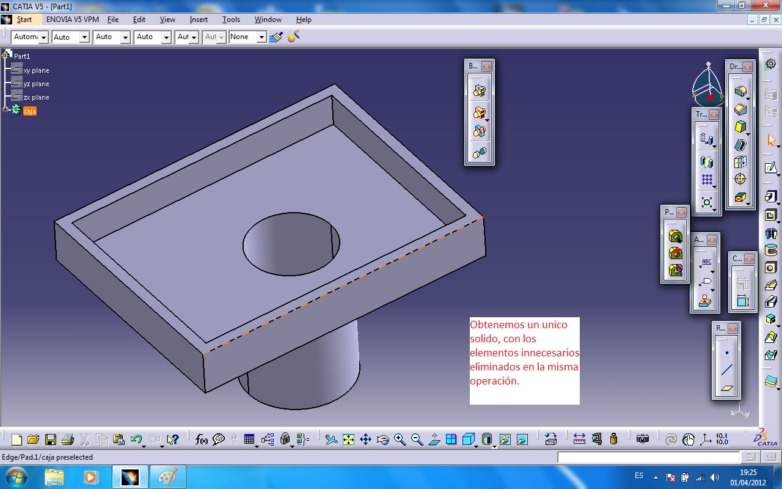782x489 pixels.
Task: Toggle Swap Visible Space icon
Action: tap(522, 439)
